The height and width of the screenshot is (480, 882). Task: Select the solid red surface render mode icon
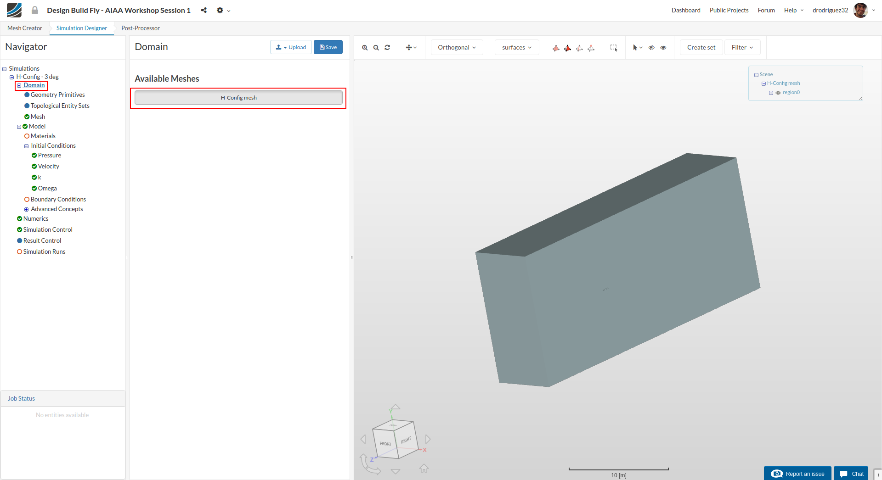[567, 48]
